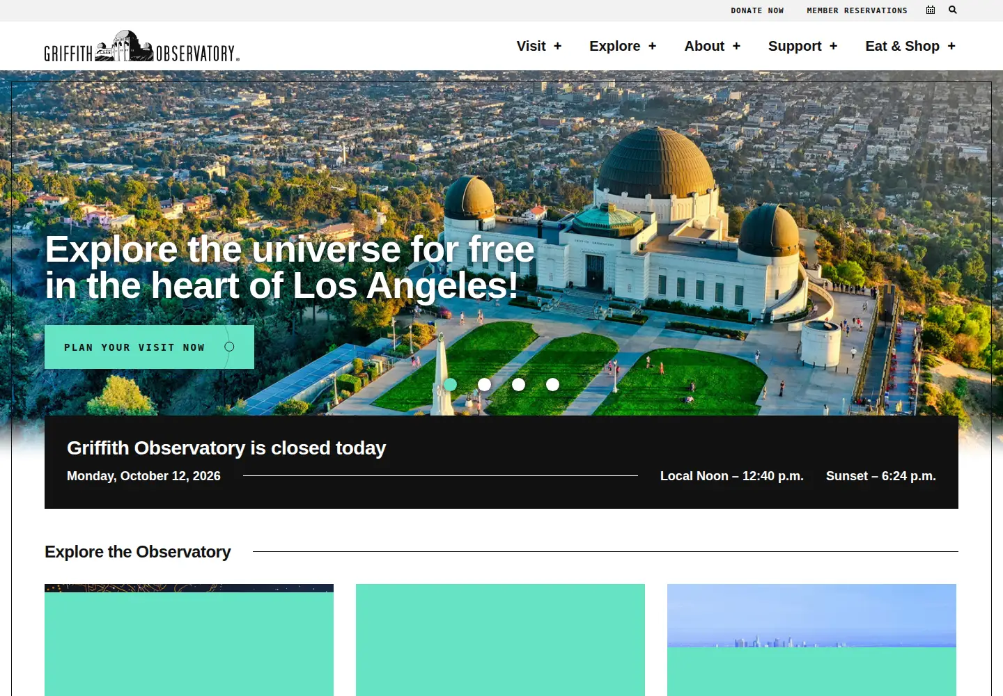Click the Donate Now link
Screen dimensions: 1003x696
point(757,10)
